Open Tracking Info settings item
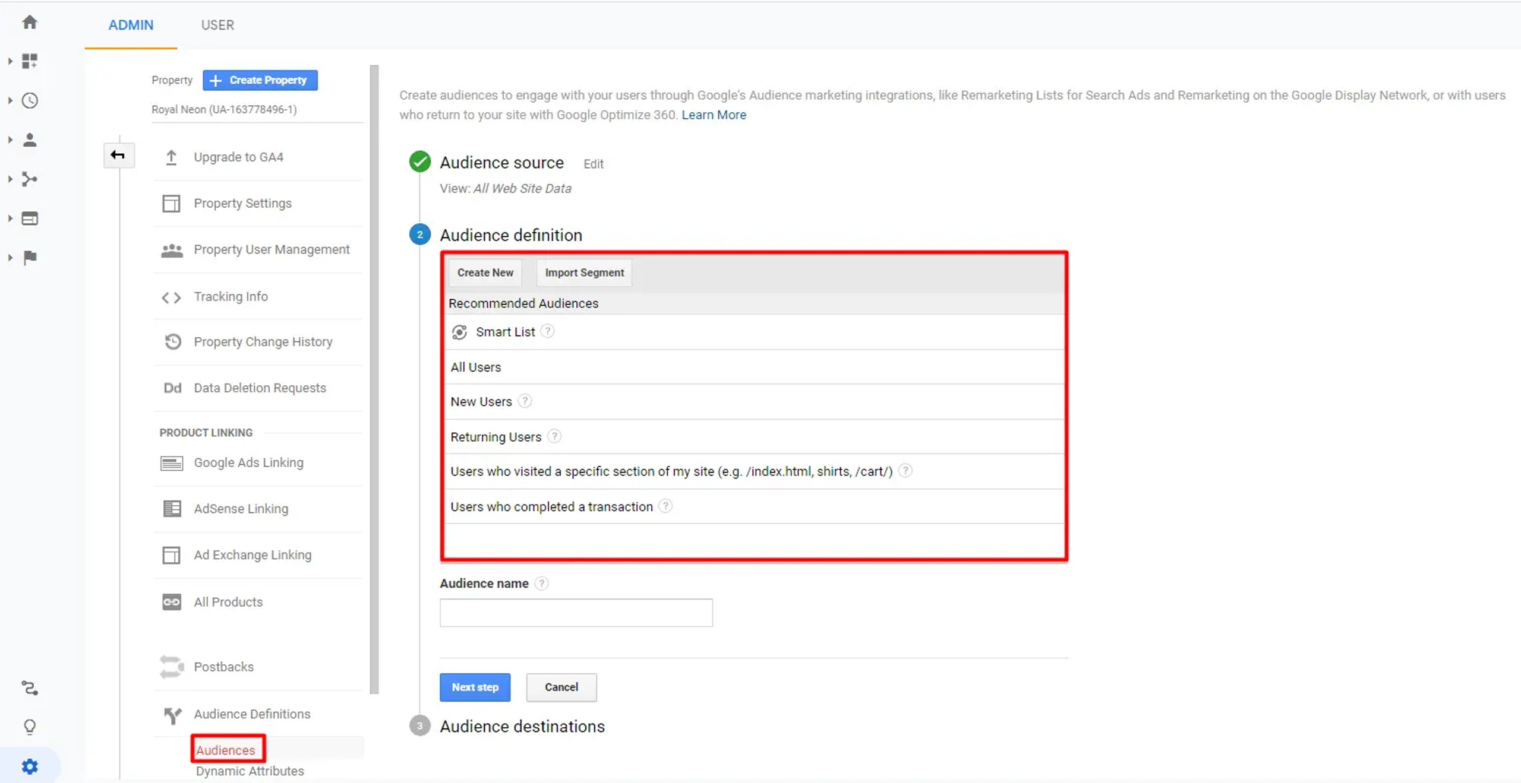Screen dimensions: 1521x783 231,296
